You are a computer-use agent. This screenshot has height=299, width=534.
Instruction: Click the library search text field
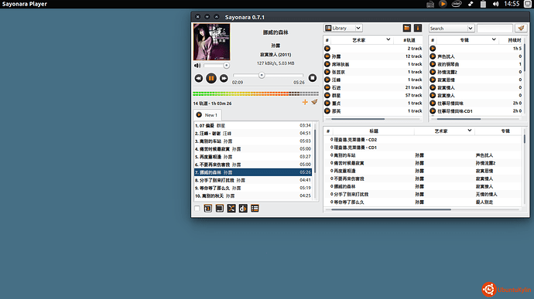tap(495, 29)
